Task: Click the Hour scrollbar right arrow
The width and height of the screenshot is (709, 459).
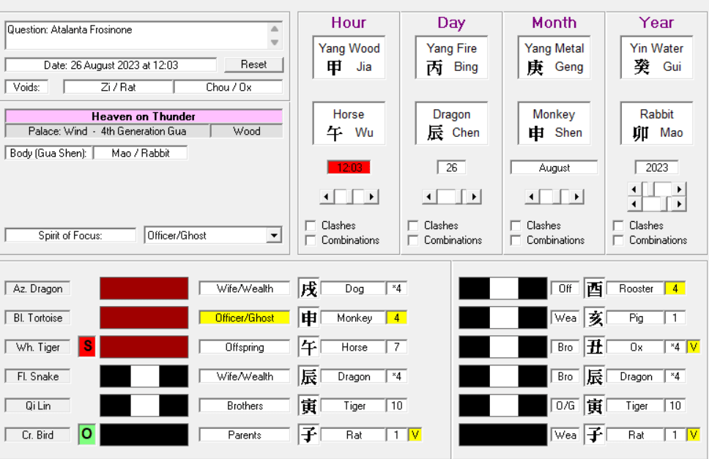Action: click(x=372, y=197)
